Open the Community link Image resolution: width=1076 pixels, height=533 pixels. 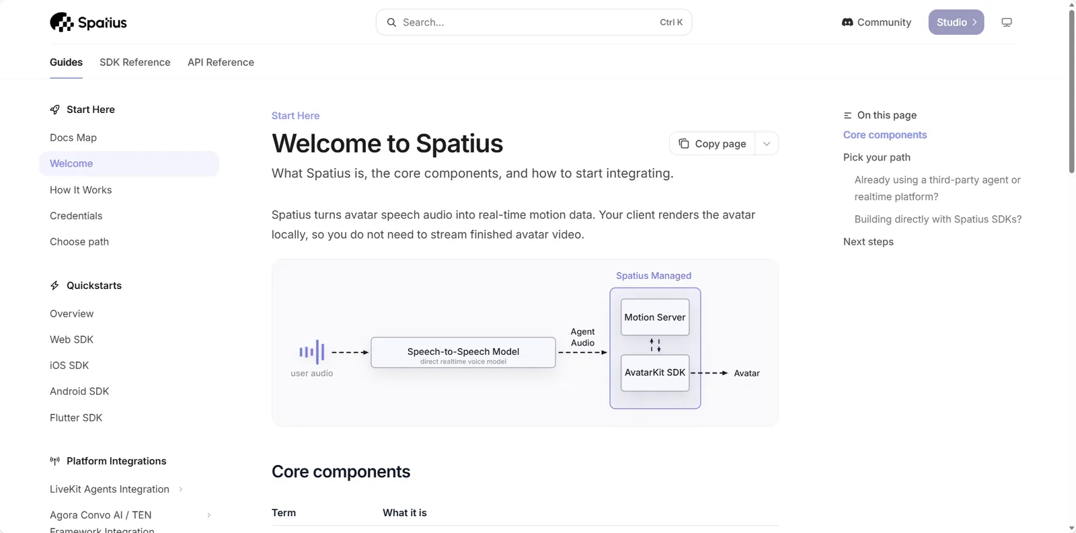click(x=876, y=22)
